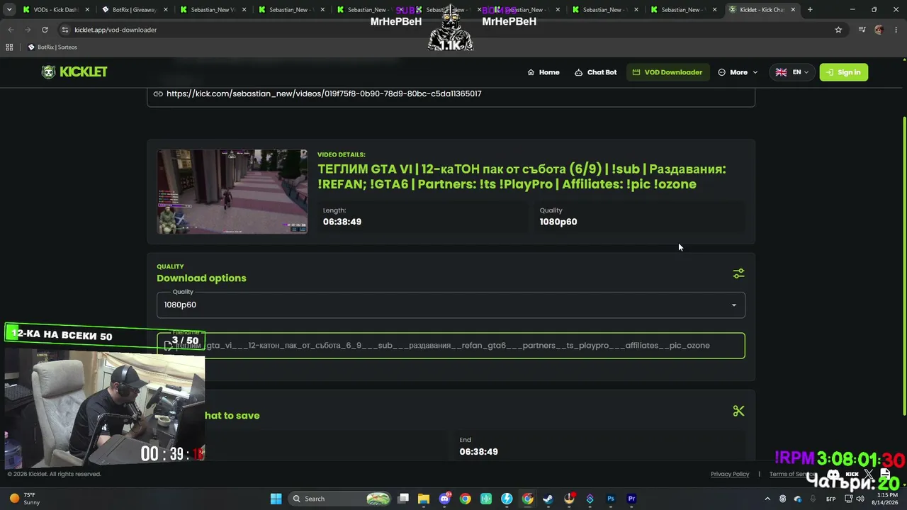Click the Kick video URL input field

pos(451,94)
